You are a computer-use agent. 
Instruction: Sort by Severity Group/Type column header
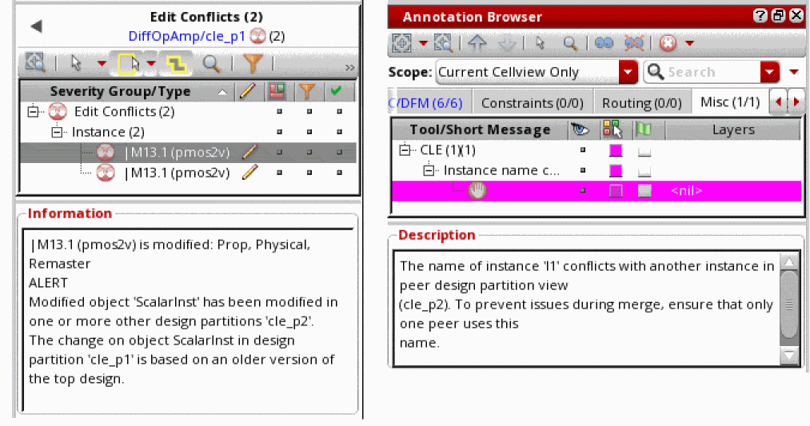tap(128, 91)
